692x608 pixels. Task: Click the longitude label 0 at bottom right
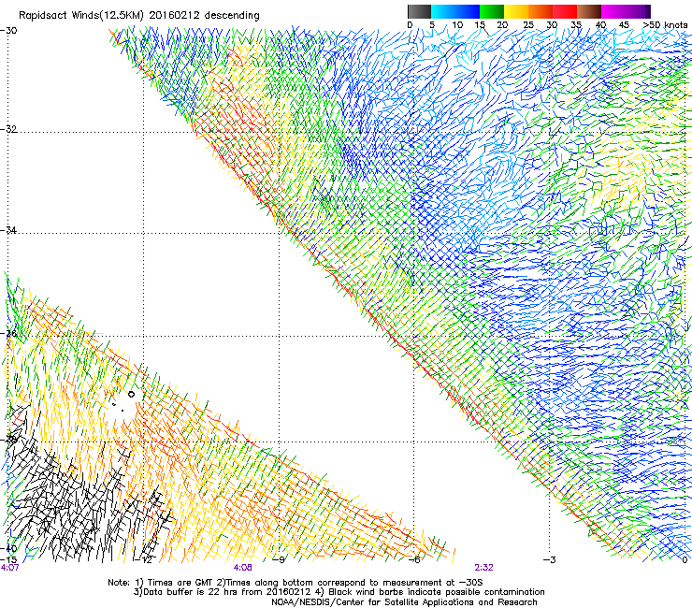(x=685, y=560)
